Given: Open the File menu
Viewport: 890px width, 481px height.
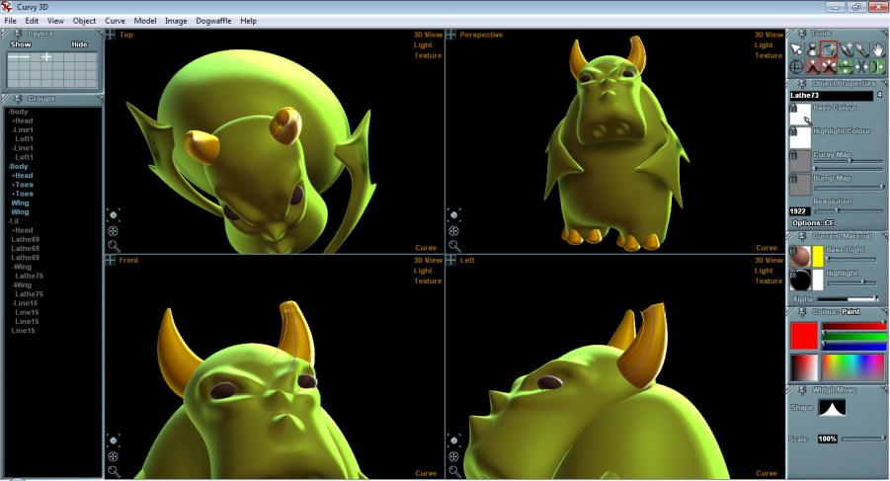Looking at the screenshot, I should (10, 21).
